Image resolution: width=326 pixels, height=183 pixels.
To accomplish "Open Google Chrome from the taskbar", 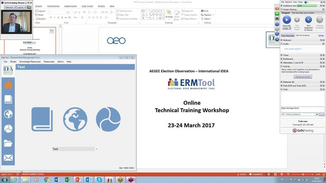I will point(46,179).
